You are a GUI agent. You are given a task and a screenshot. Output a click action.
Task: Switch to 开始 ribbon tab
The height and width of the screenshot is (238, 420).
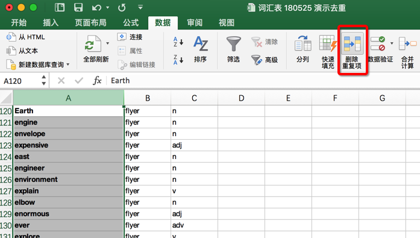point(19,23)
